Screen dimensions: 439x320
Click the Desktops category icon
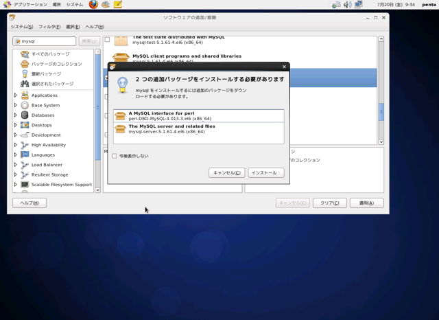[x=25, y=125]
